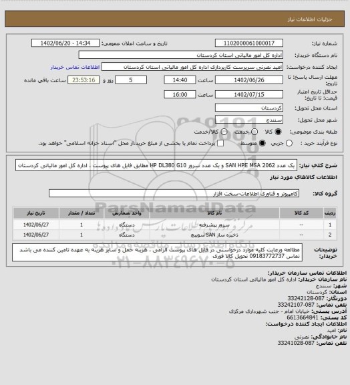
Task: Click the creator phone 33241028-087
Action: tap(296, 343)
